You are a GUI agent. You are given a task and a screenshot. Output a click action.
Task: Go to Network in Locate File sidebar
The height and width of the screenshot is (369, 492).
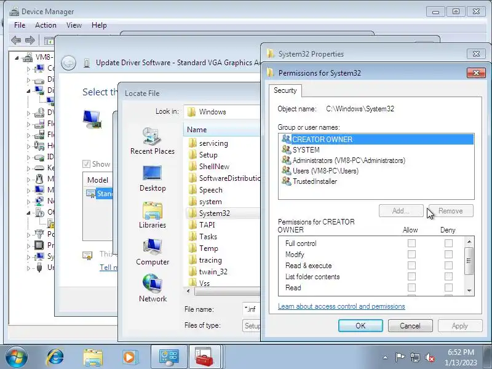153,288
